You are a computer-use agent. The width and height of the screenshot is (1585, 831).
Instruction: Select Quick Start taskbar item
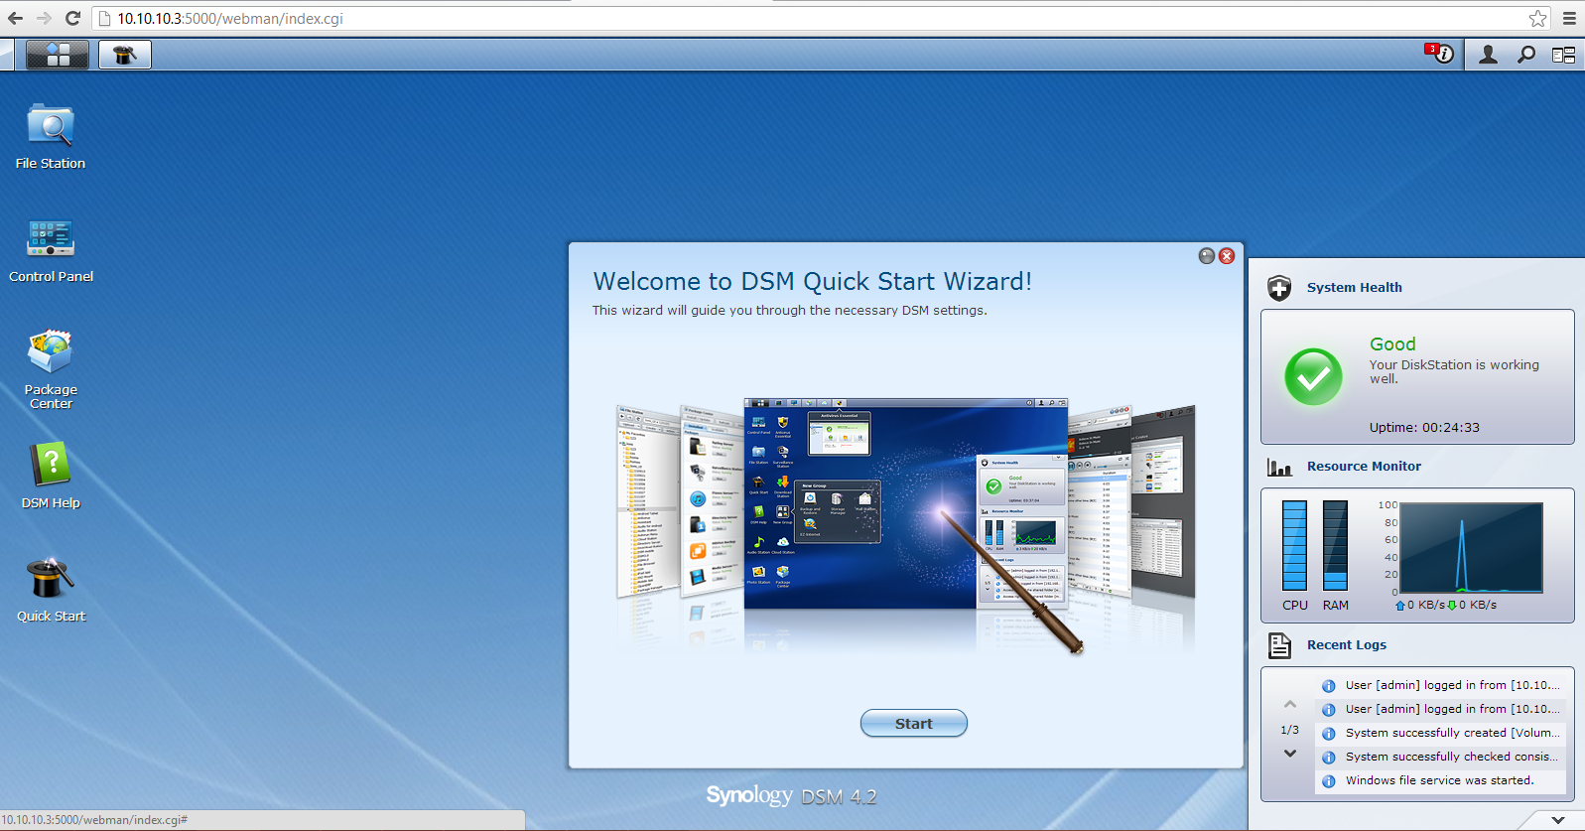pyautogui.click(x=124, y=55)
